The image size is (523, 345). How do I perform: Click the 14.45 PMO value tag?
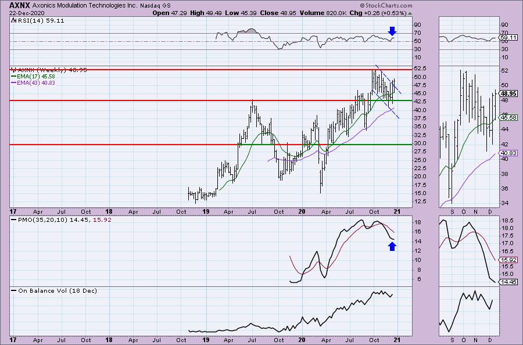click(508, 282)
